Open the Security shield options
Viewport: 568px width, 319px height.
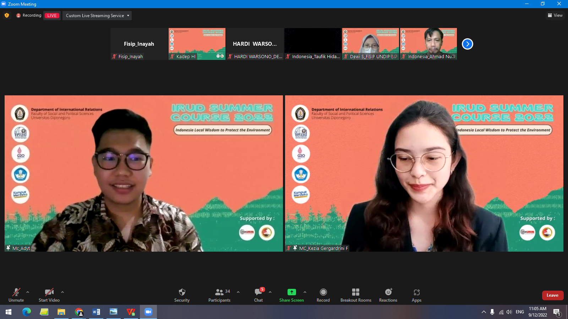tap(182, 295)
